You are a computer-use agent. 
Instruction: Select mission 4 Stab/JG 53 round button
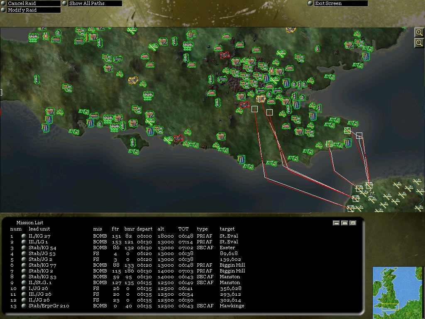(x=24, y=253)
